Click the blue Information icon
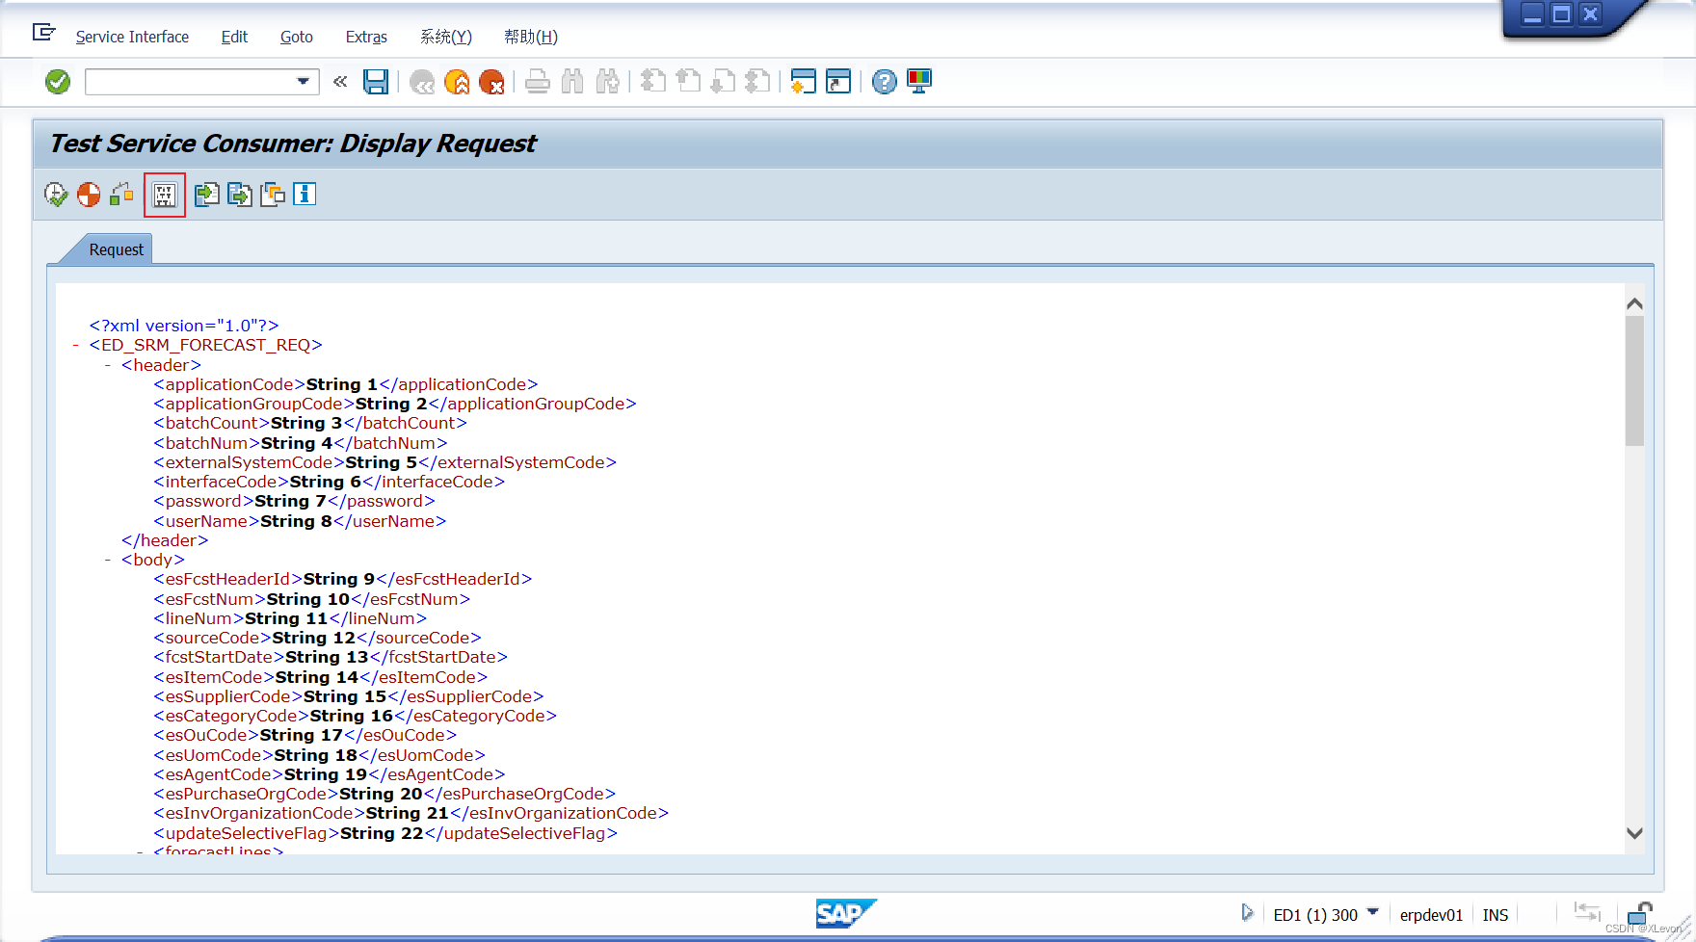This screenshot has width=1696, height=942. click(x=305, y=195)
